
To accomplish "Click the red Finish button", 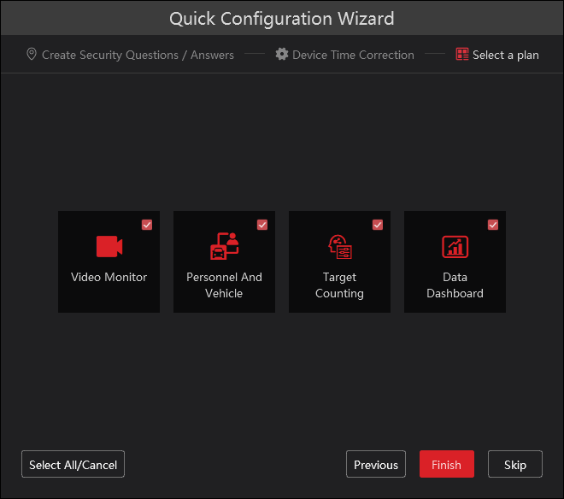I will coord(447,464).
